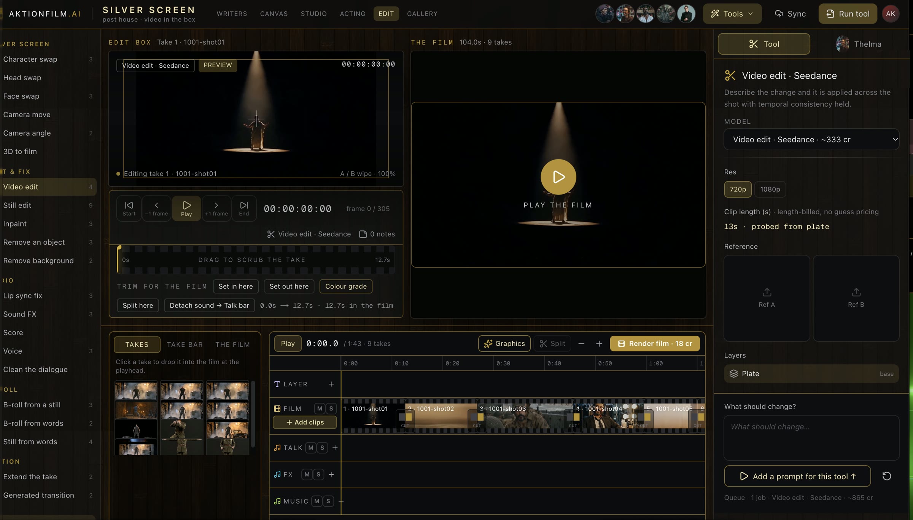This screenshot has height=520, width=913.
Task: Select the first cast avatar in the header
Action: click(604, 14)
